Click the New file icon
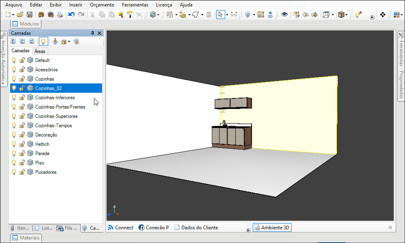 [x=8, y=15]
